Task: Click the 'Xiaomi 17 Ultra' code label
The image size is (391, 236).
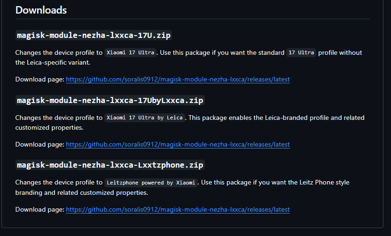Action: click(x=131, y=52)
